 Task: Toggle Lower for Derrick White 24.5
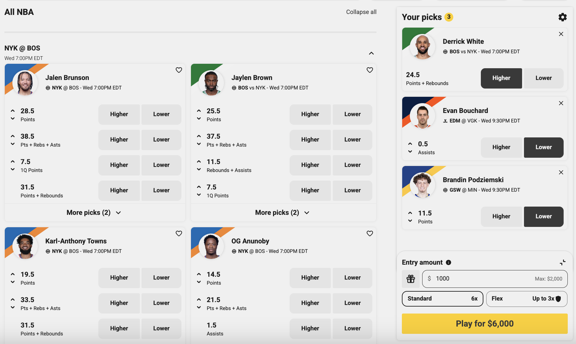[544, 78]
